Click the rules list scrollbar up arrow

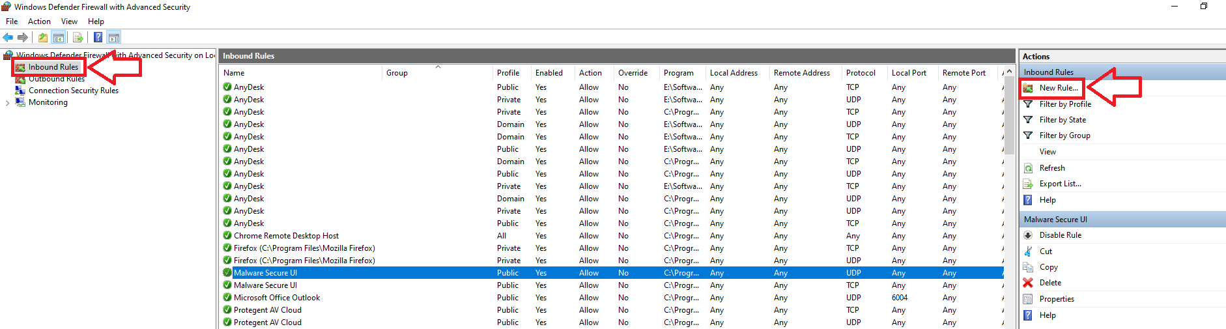[x=1010, y=72]
